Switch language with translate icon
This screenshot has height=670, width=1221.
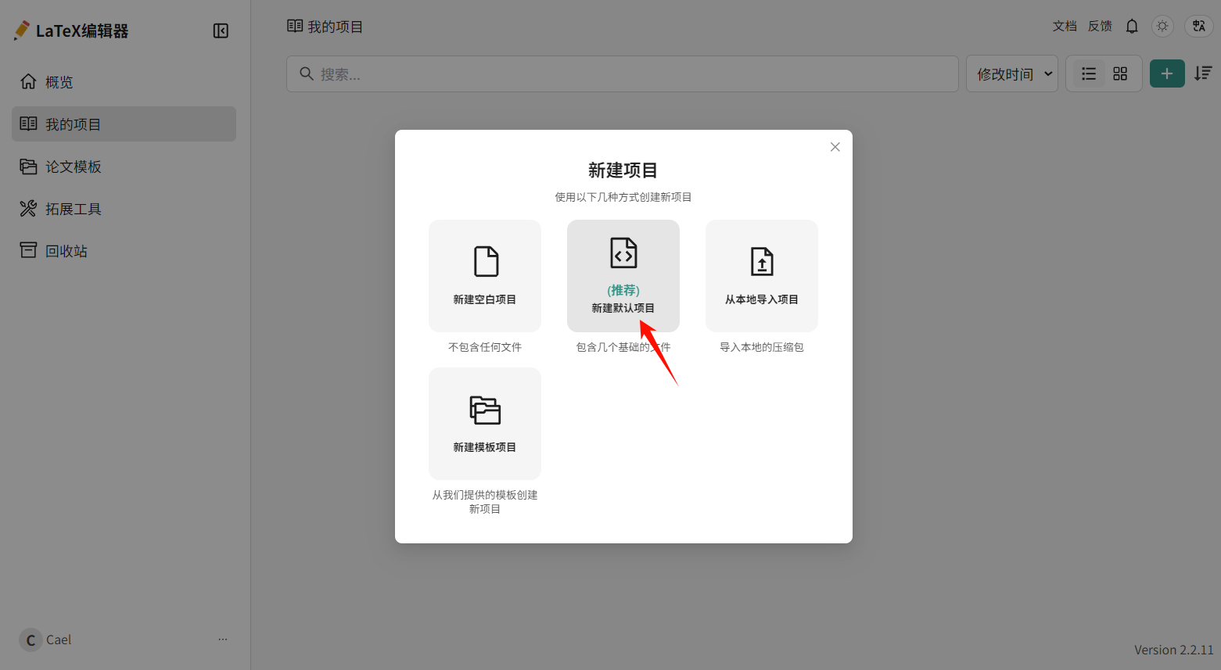[1198, 27]
